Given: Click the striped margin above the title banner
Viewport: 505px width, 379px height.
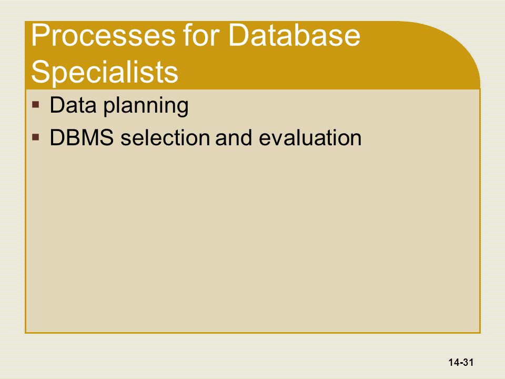Looking at the screenshot, I should 252,11.
